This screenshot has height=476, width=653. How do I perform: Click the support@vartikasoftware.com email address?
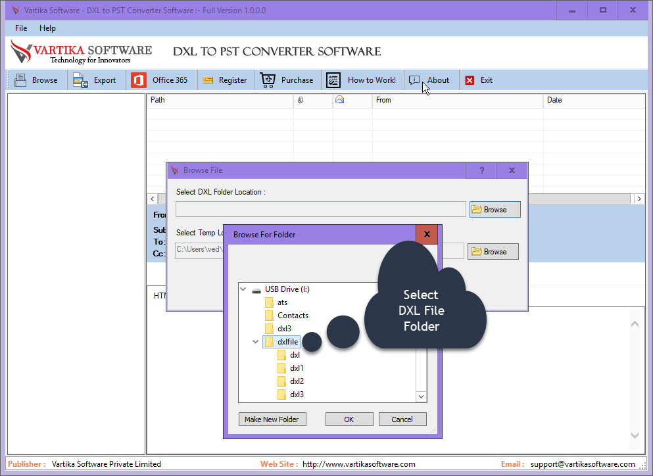point(583,464)
